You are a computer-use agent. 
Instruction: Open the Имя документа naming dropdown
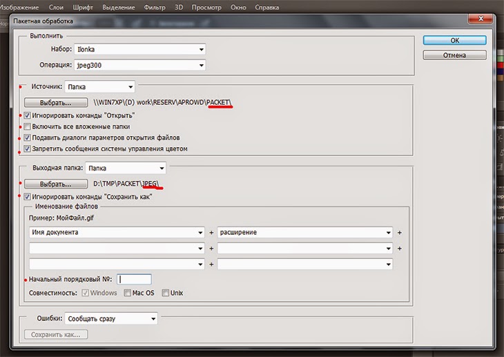tap(117, 232)
